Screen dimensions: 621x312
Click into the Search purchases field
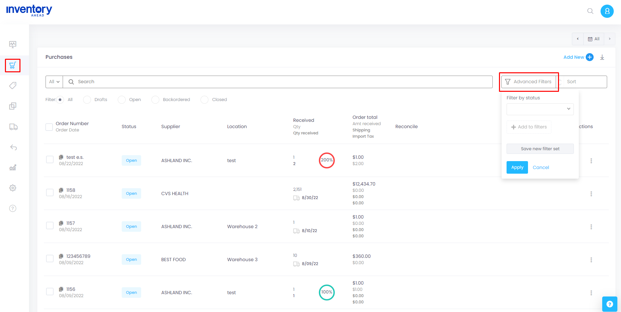277,82
